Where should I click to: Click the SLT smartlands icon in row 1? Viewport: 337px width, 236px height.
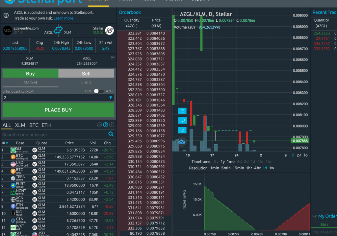point(13,150)
